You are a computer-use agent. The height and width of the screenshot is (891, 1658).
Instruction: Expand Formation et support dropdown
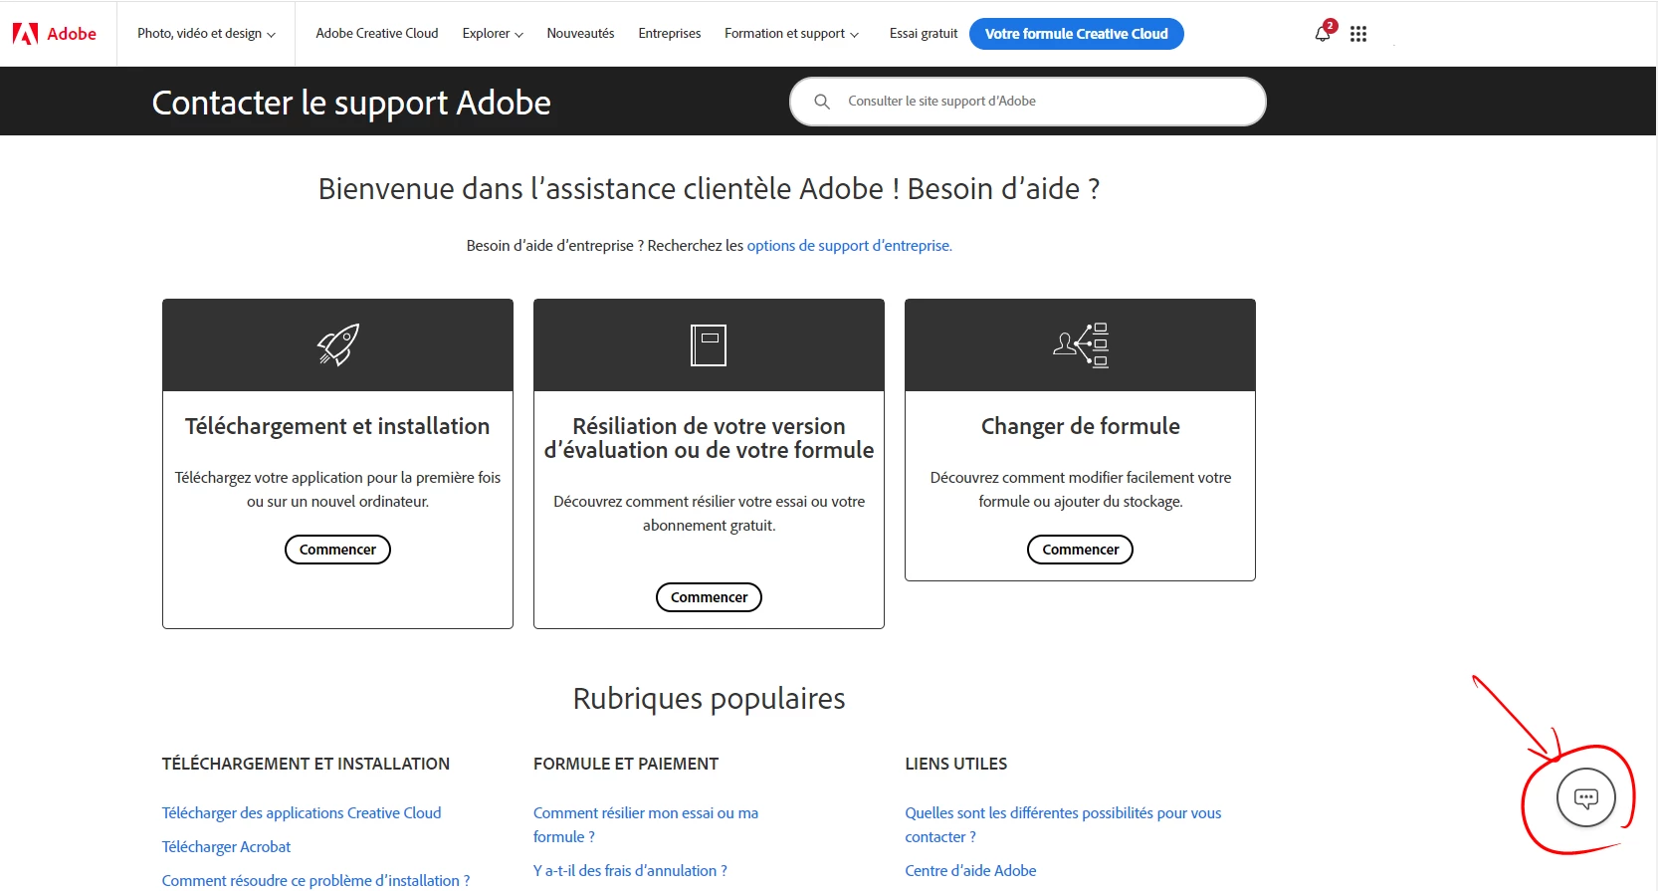pyautogui.click(x=791, y=34)
